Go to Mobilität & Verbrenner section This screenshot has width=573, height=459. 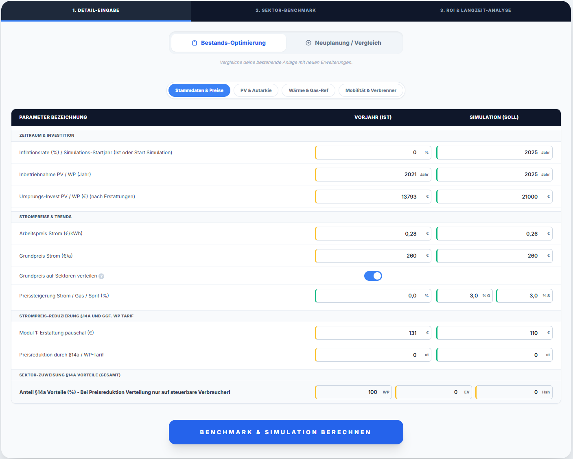pos(371,90)
